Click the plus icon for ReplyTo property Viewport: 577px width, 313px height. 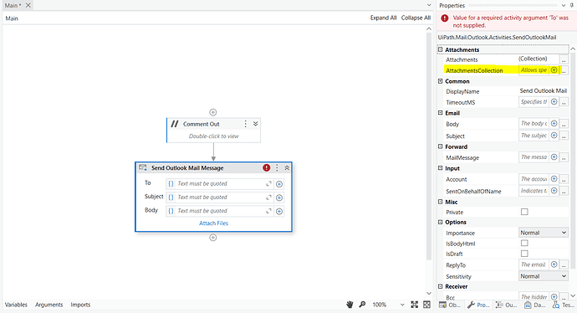click(x=554, y=264)
